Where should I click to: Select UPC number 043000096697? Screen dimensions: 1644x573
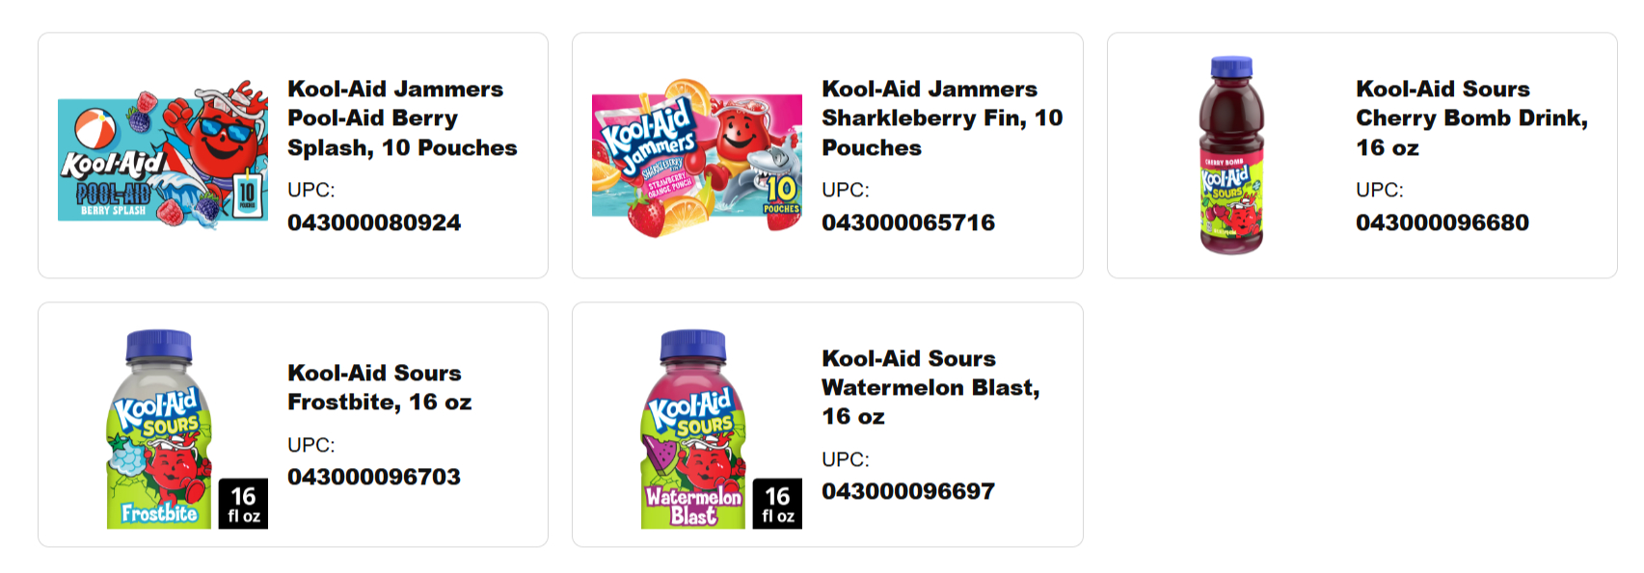pos(908,491)
